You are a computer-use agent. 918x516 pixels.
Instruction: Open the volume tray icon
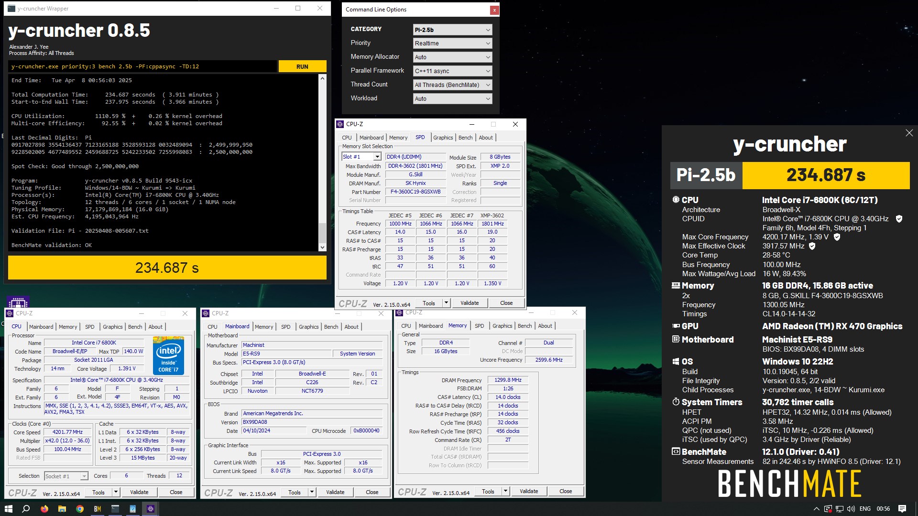point(851,509)
